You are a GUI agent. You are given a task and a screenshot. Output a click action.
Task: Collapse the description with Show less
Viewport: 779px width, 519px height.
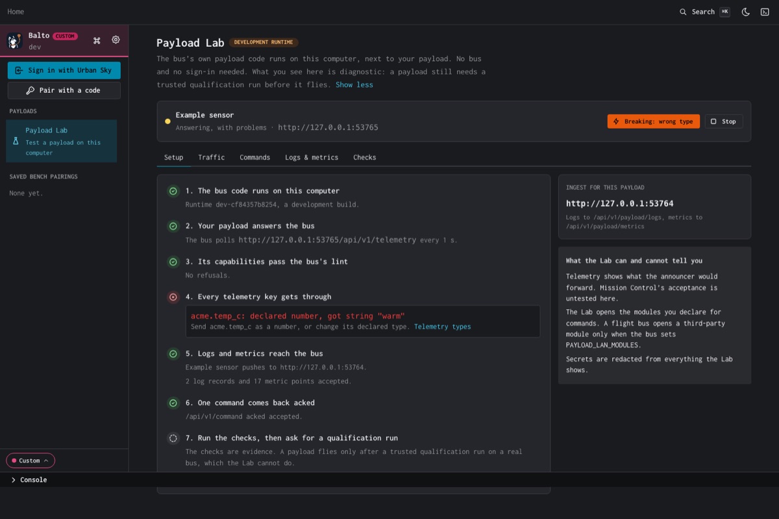[x=354, y=84]
